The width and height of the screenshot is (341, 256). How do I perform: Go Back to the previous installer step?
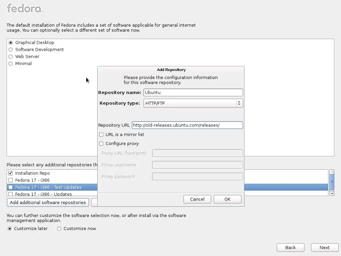pos(290,248)
